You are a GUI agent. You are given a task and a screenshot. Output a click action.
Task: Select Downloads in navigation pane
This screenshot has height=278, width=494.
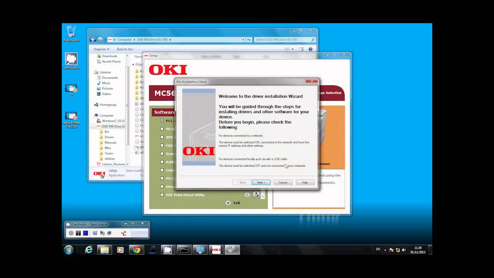click(x=110, y=56)
